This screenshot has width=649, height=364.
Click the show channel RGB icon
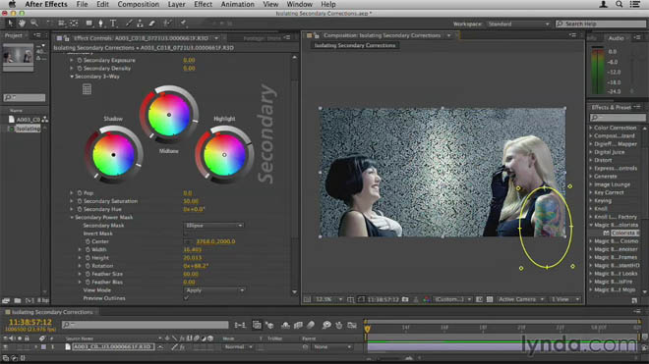coord(427,299)
